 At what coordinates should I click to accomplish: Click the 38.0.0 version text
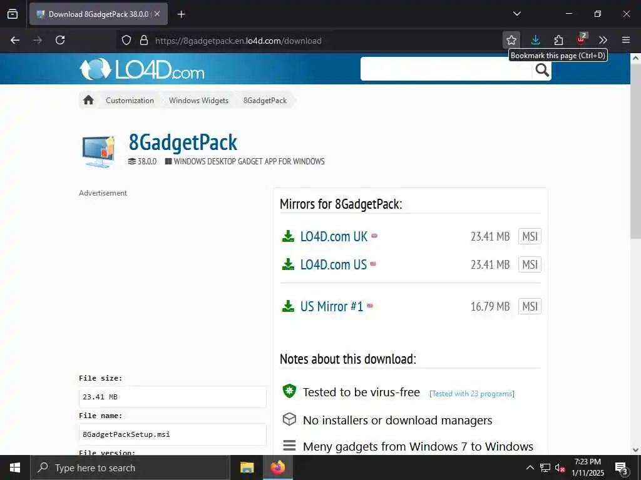tap(146, 161)
